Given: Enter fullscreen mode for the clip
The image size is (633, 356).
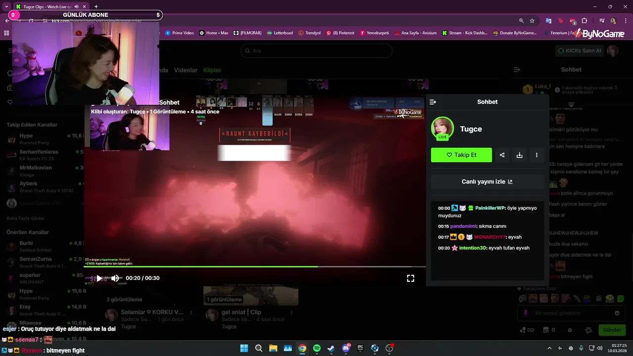Looking at the screenshot, I should pyautogui.click(x=410, y=278).
